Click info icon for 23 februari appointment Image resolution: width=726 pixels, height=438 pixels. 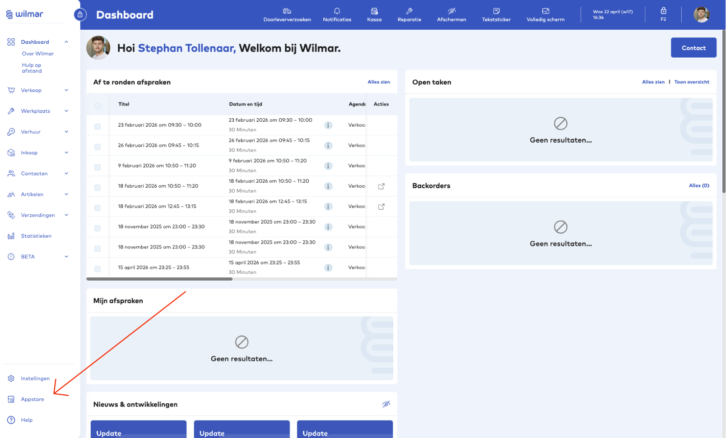tap(329, 125)
